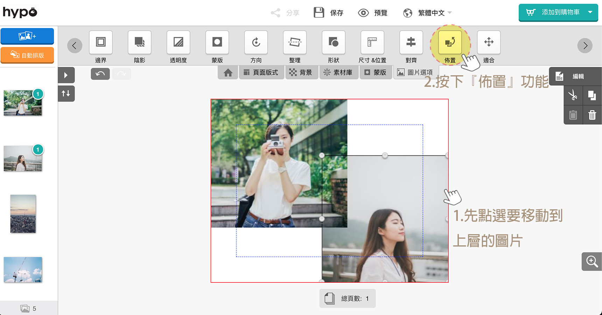
Task: Select the 形狀 shape tool
Action: (x=334, y=43)
